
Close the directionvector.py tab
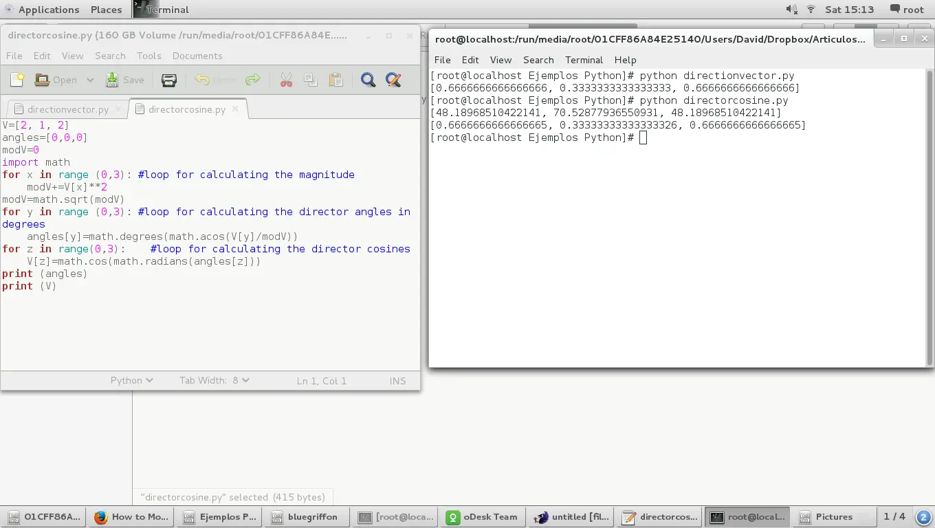(118, 109)
